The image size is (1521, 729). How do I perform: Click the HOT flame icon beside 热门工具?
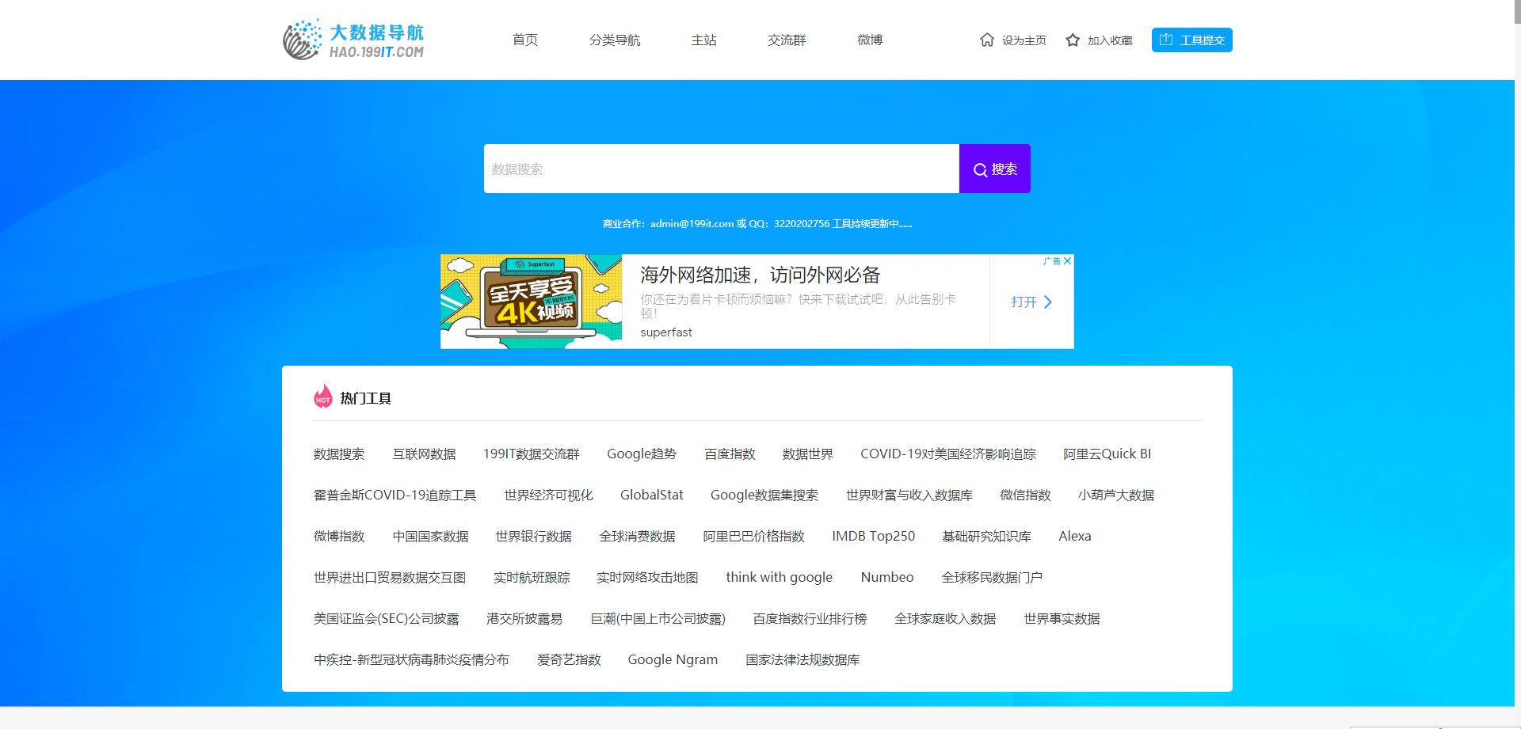(x=322, y=397)
